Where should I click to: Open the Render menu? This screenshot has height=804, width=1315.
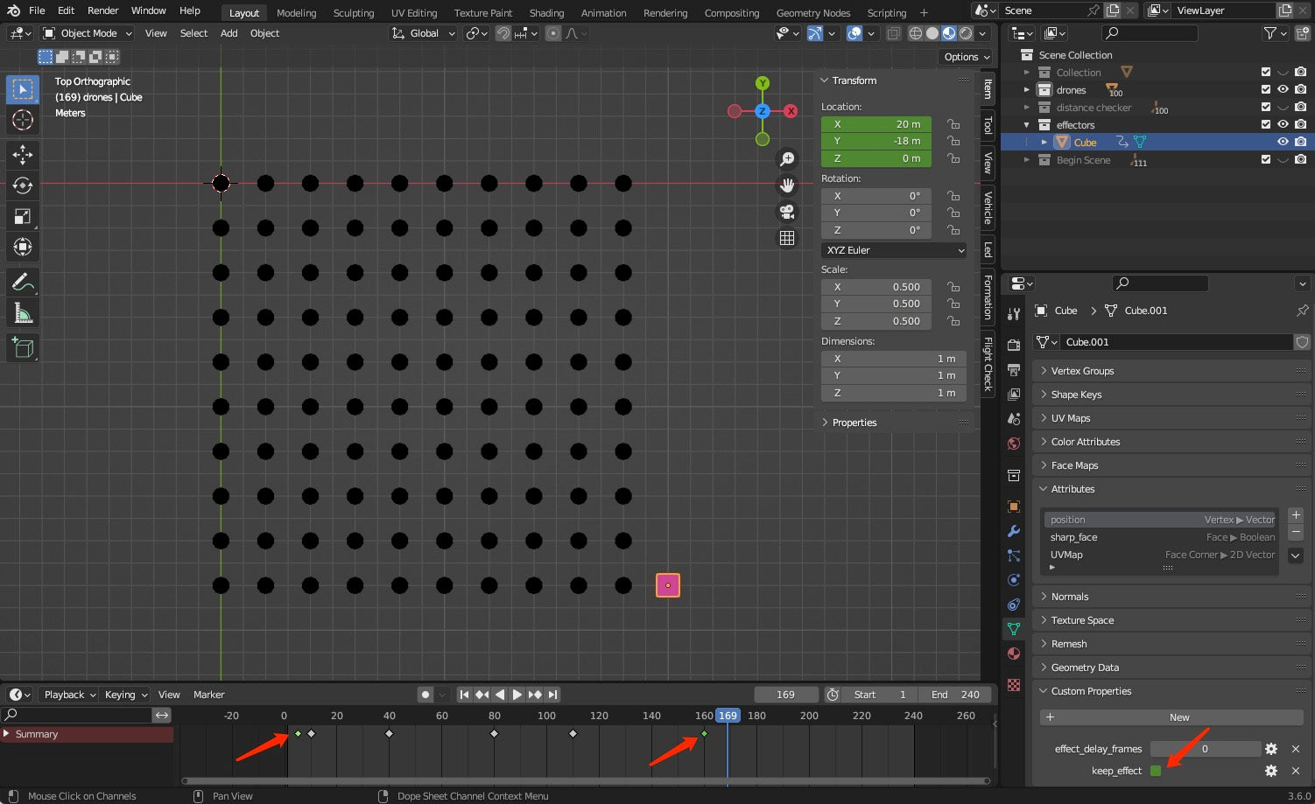102,10
